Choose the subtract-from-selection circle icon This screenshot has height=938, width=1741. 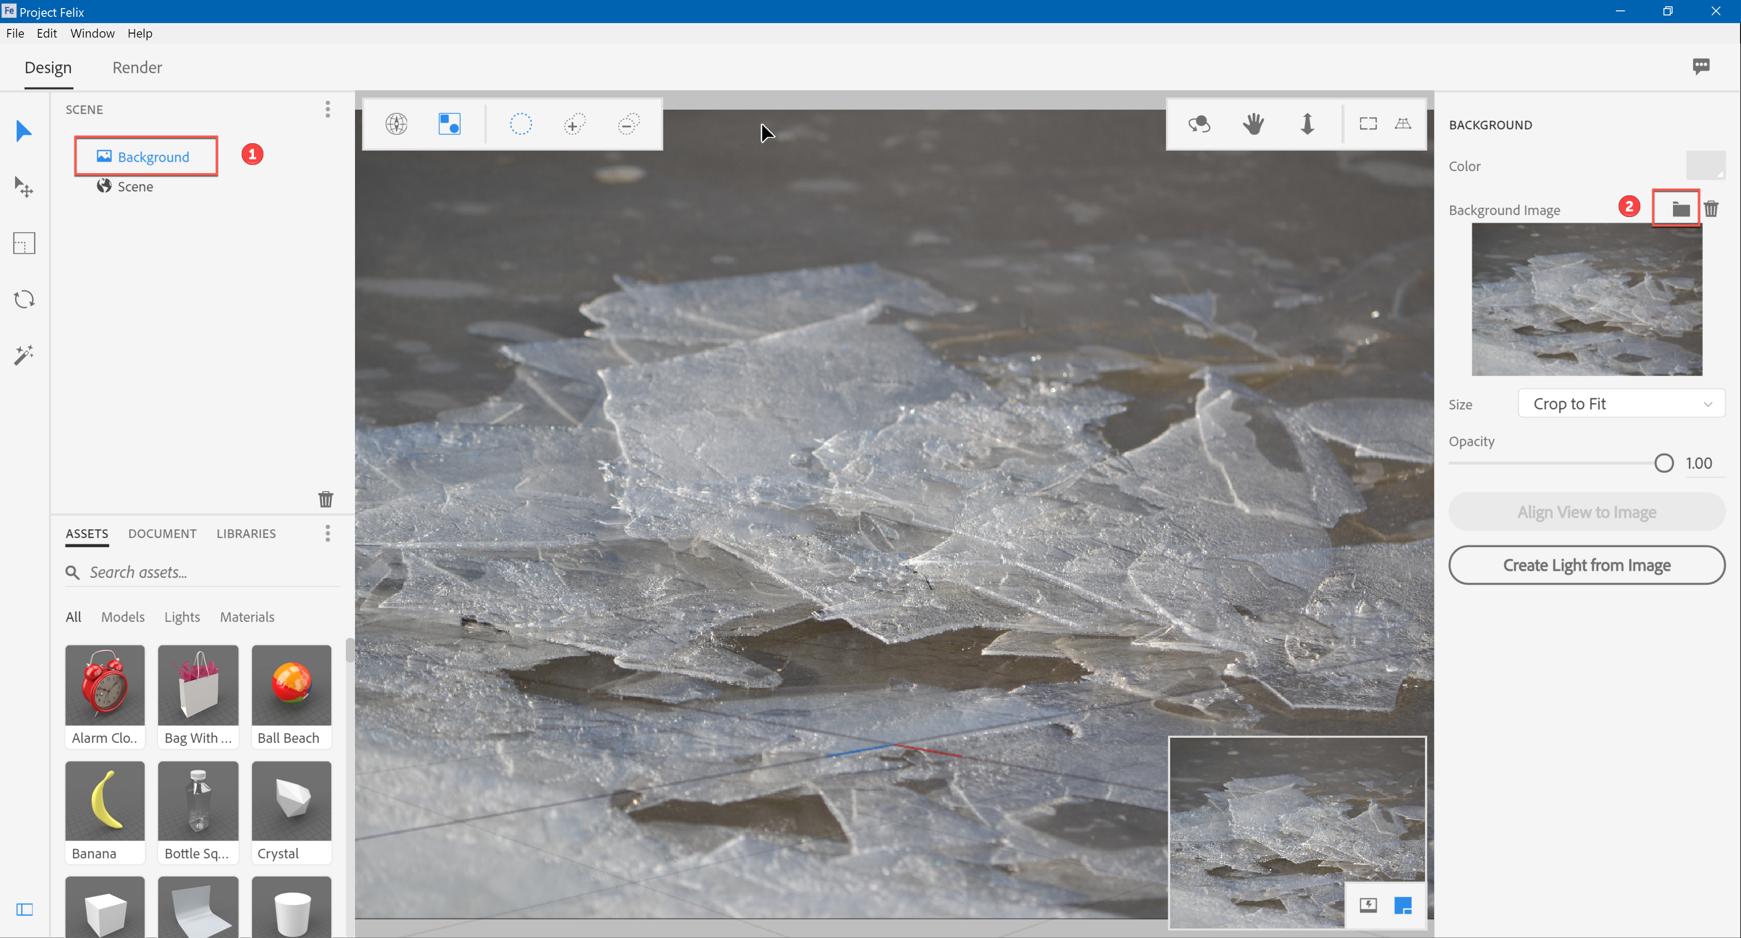point(628,124)
